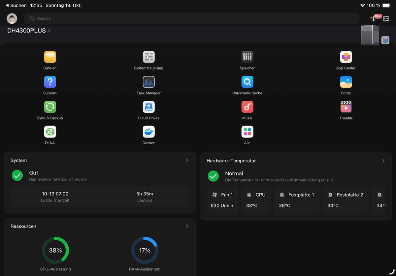Open Sync & Backup
Viewport: 396px width, 276px height.
(50, 107)
